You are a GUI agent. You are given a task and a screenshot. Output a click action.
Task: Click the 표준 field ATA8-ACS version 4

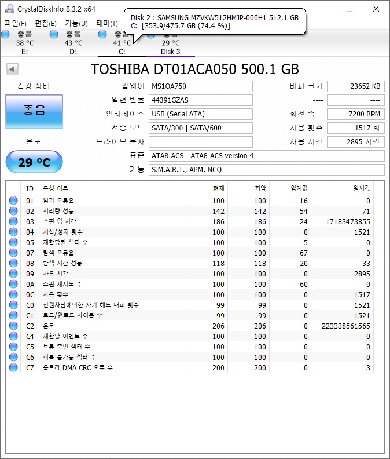point(267,156)
